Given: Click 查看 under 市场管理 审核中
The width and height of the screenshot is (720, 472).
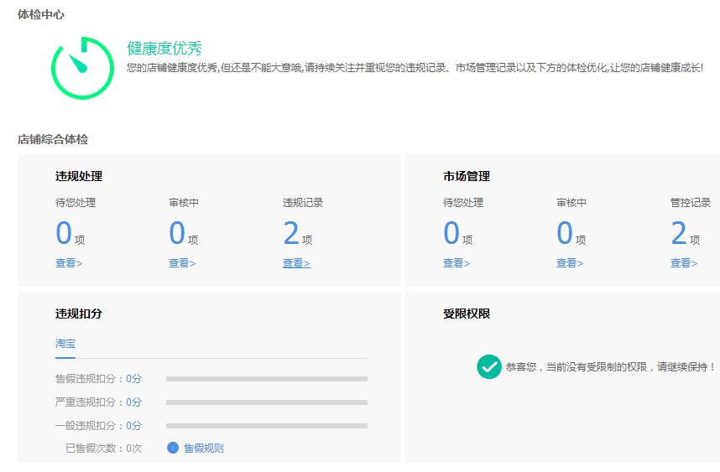Looking at the screenshot, I should pyautogui.click(x=570, y=263).
